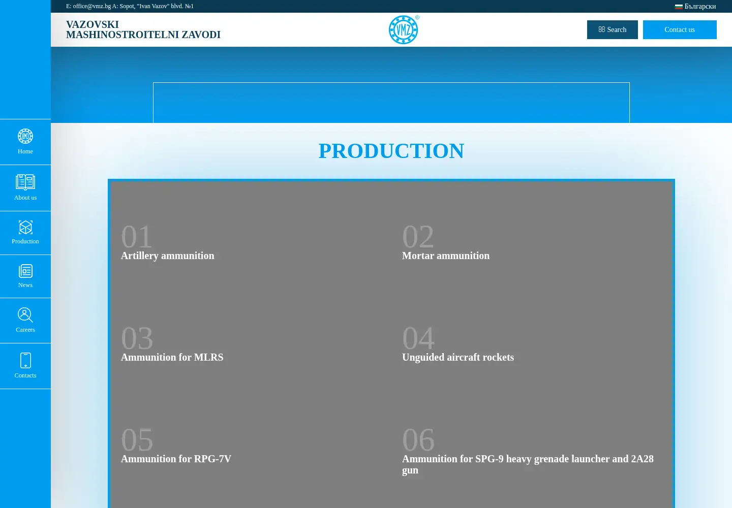Click the VMZ logo in header
The width and height of the screenshot is (732, 508).
click(404, 29)
